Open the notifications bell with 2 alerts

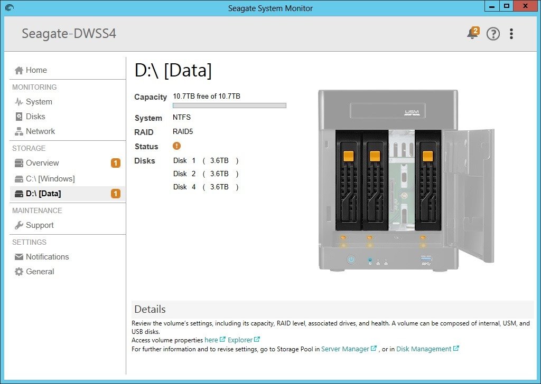[473, 33]
